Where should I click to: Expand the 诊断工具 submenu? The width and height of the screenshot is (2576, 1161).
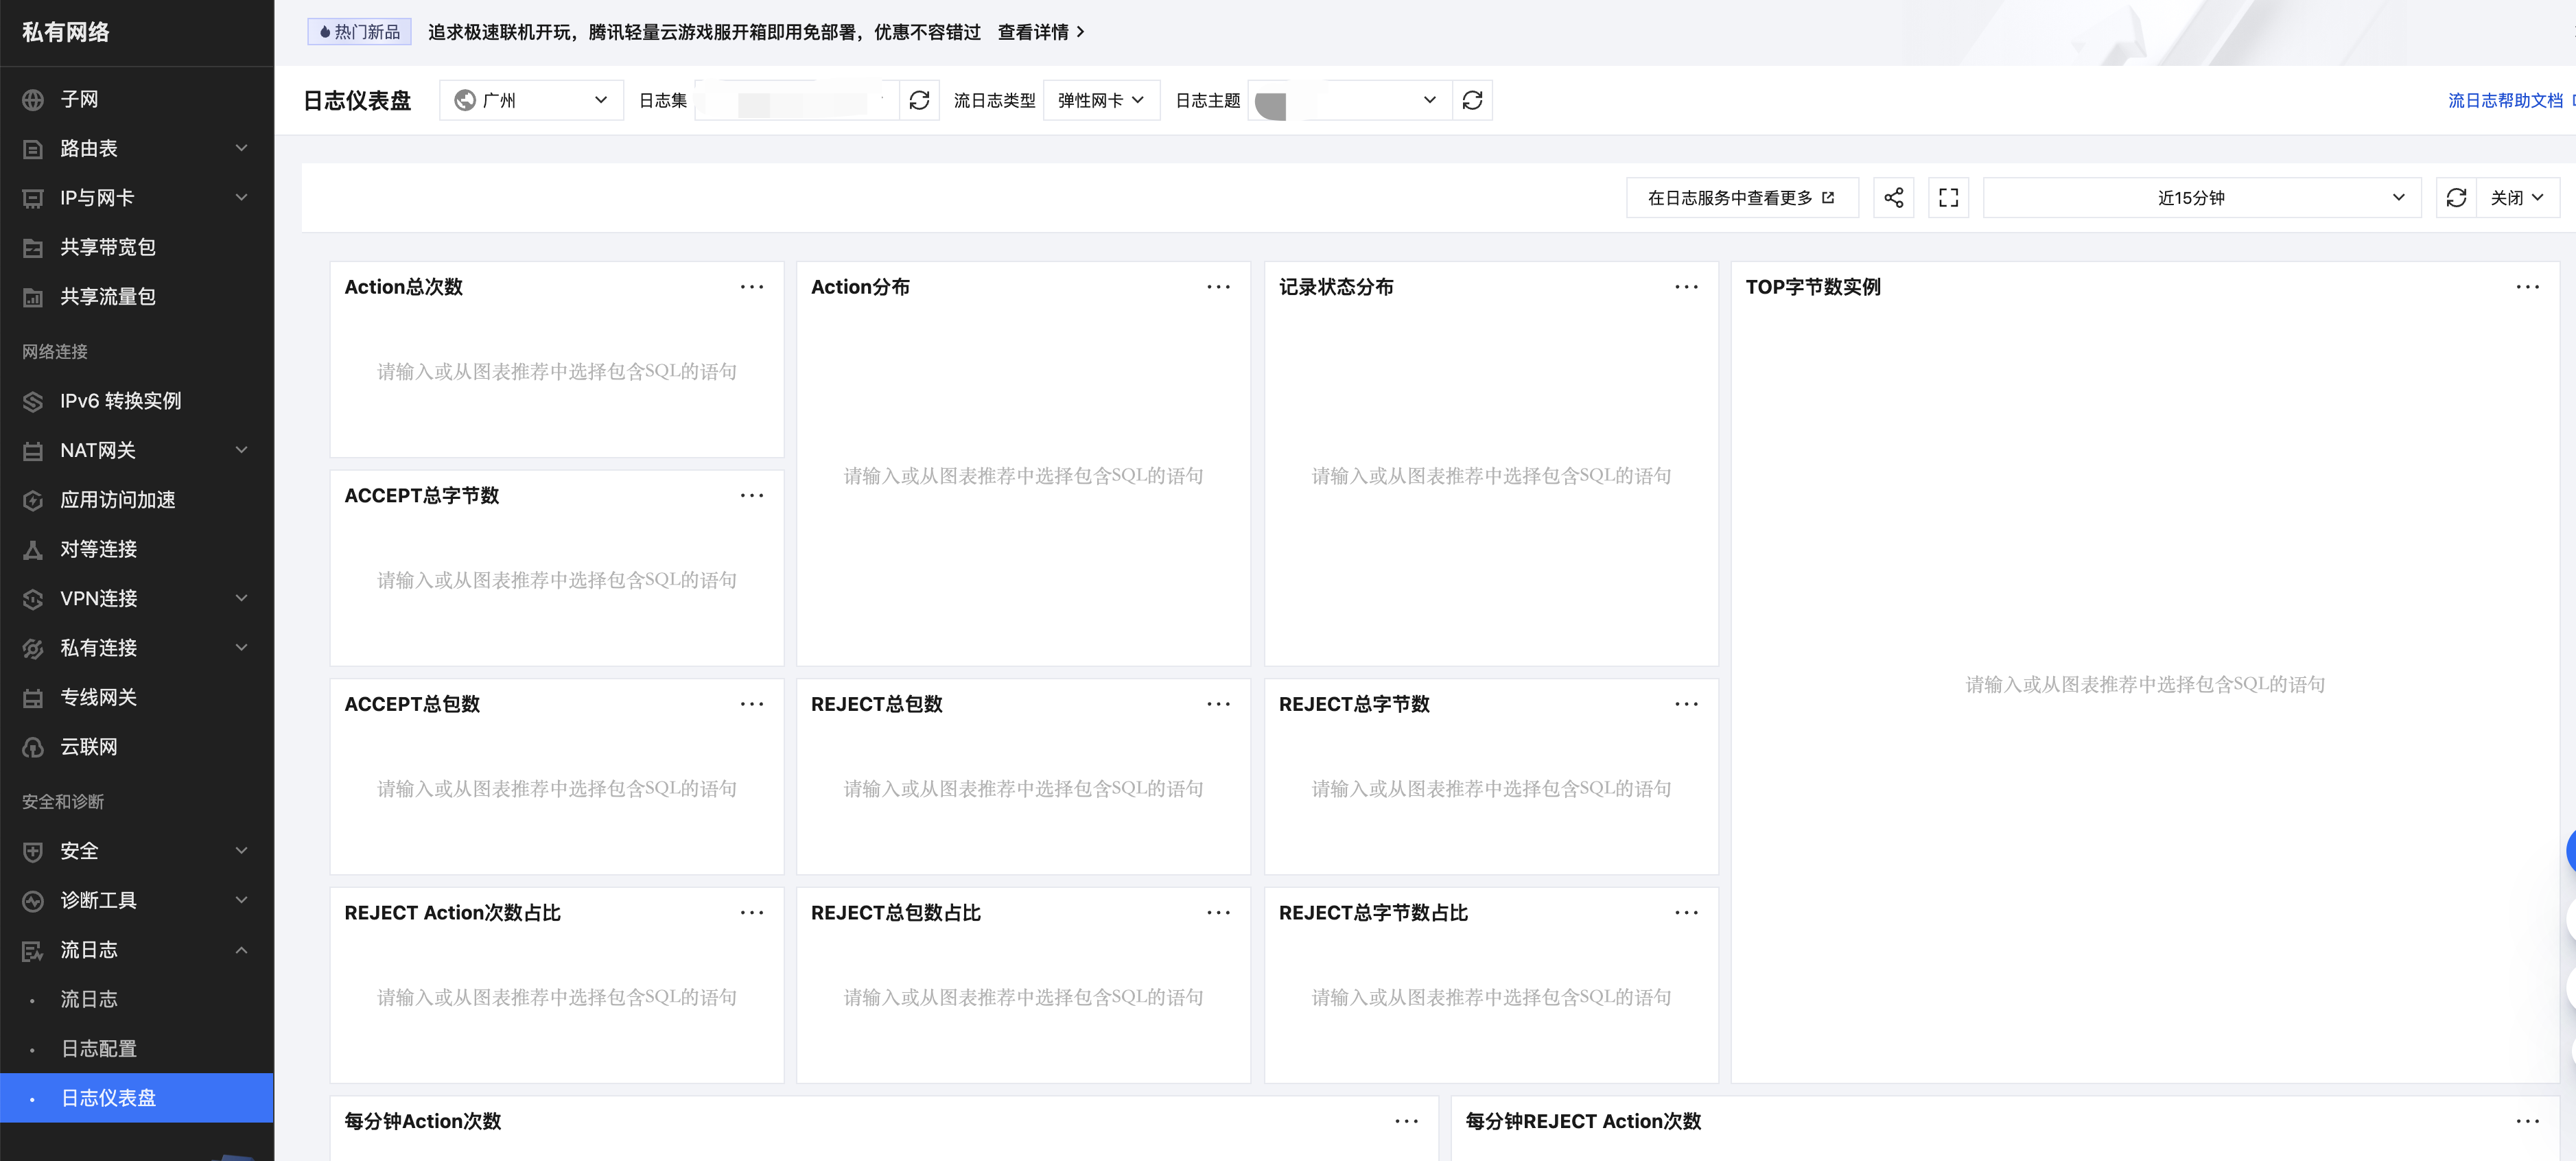click(x=241, y=900)
